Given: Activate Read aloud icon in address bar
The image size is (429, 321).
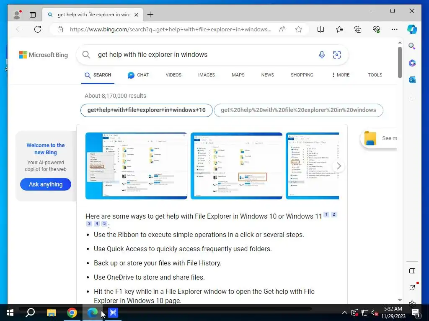Looking at the screenshot, I should click(282, 29).
